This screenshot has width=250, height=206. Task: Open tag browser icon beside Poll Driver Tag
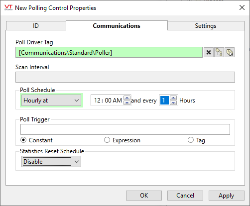pos(219,52)
